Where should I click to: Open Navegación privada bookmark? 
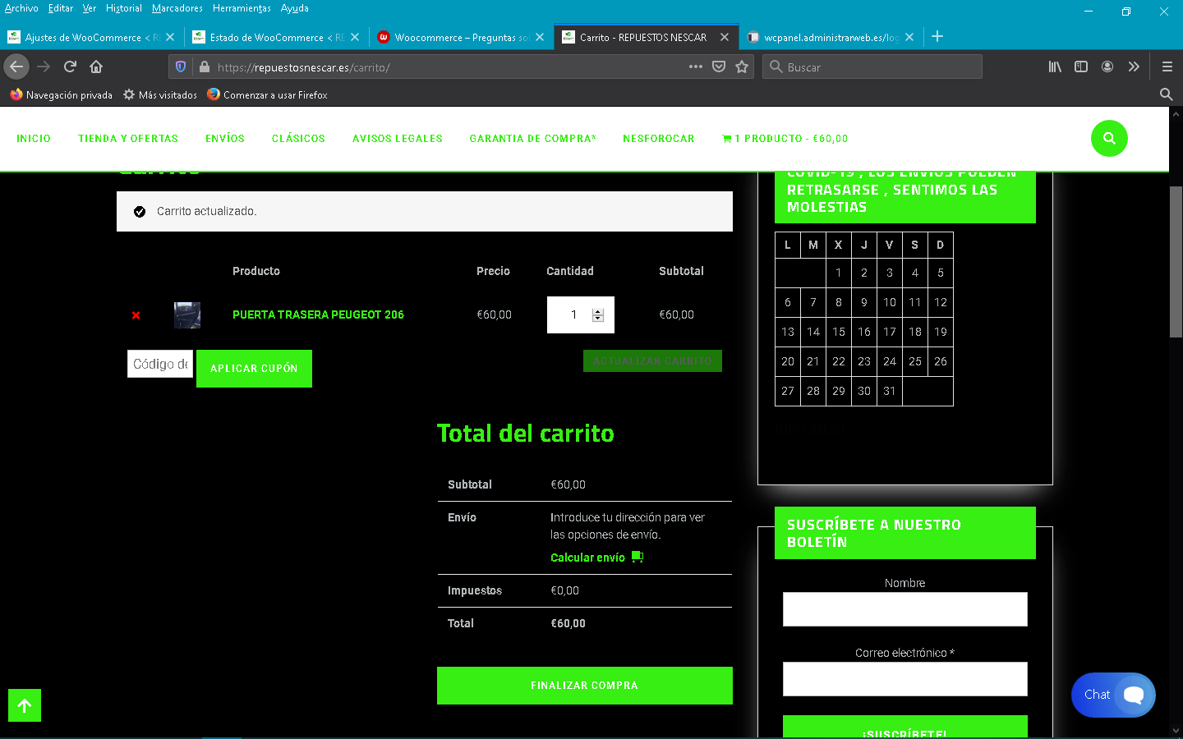tap(62, 94)
